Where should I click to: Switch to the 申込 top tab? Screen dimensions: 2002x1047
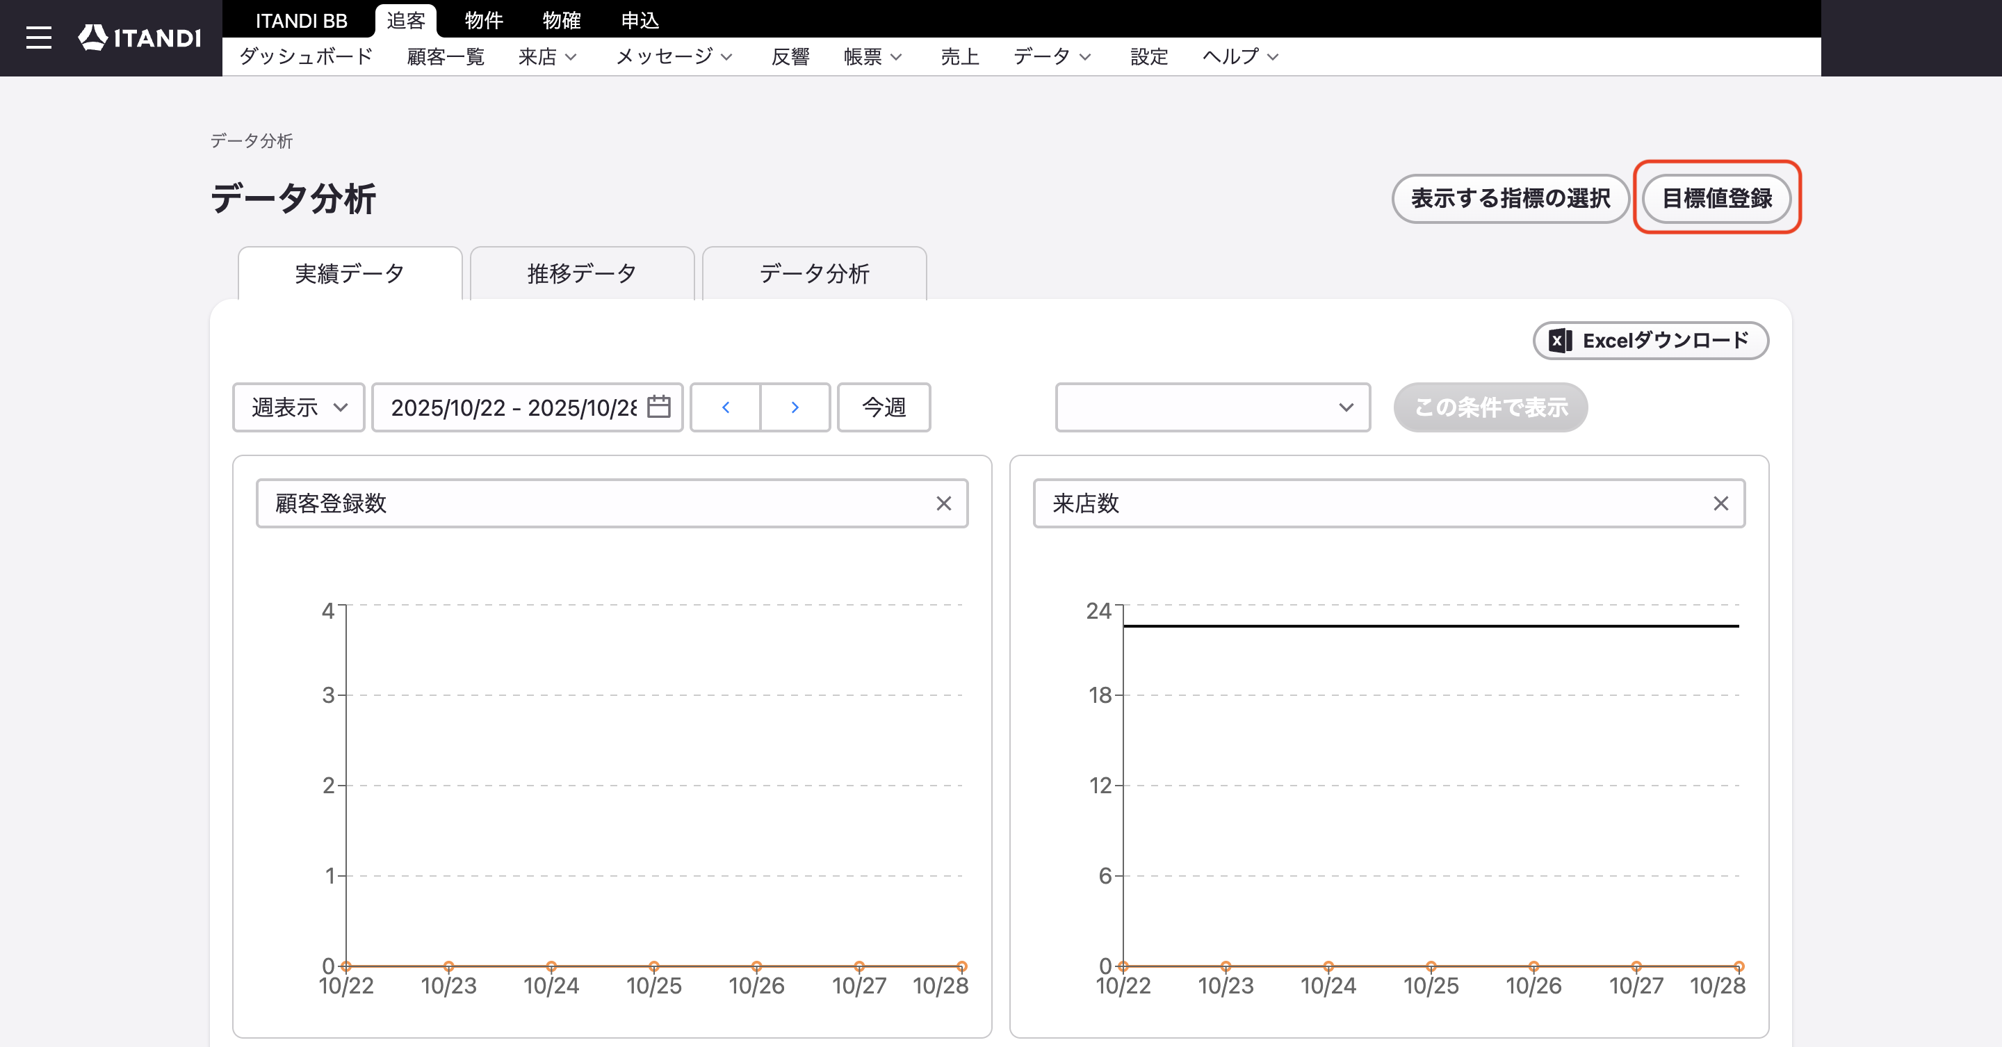[x=640, y=21]
